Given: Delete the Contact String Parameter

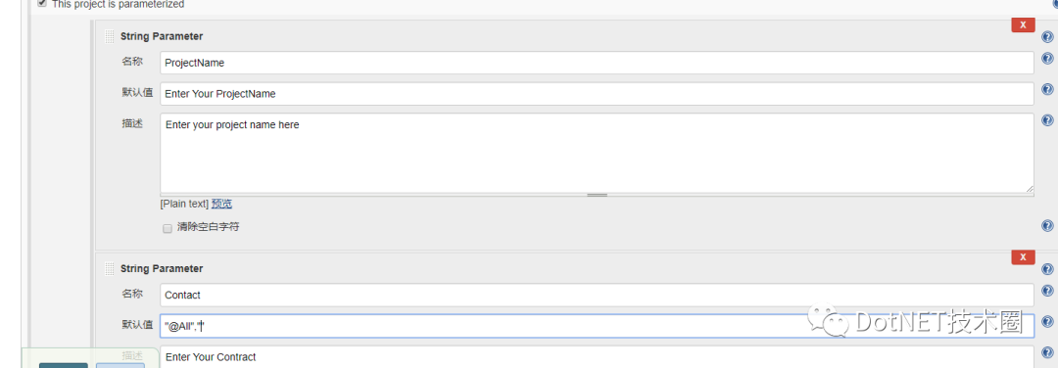Looking at the screenshot, I should (x=1023, y=256).
